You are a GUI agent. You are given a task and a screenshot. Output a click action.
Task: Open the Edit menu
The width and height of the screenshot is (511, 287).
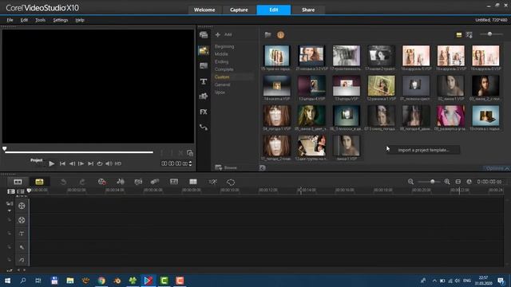coord(24,20)
